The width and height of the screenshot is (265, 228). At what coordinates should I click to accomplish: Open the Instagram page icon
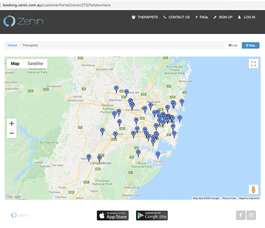click(x=251, y=215)
